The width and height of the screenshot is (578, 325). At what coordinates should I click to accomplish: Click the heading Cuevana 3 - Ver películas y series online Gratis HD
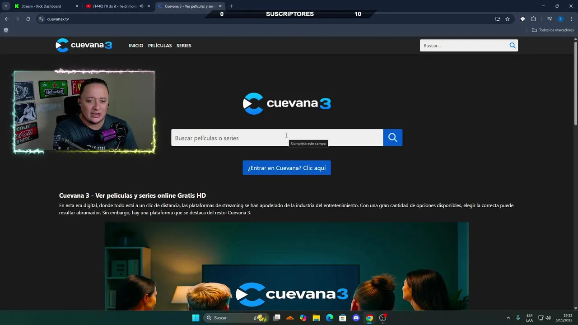click(132, 195)
